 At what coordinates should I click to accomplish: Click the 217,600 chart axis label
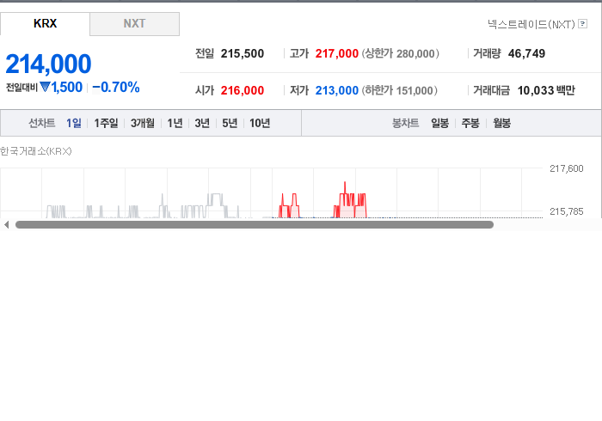pos(566,168)
